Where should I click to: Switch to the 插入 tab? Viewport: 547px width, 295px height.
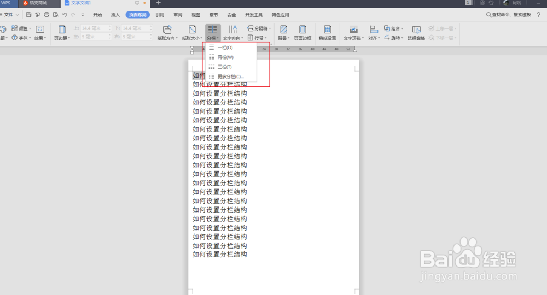tap(115, 15)
